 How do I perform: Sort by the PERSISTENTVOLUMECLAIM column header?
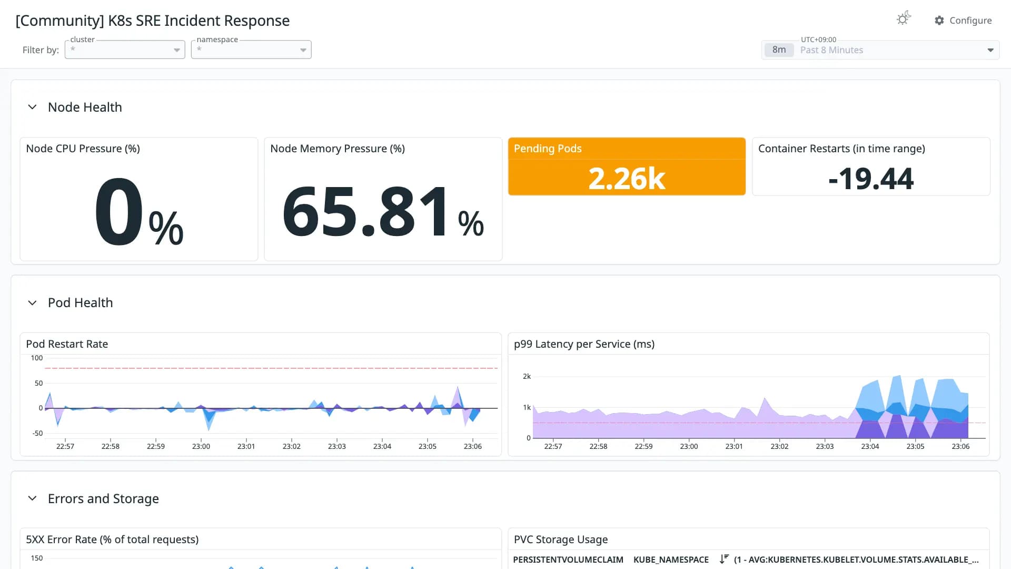click(x=568, y=560)
